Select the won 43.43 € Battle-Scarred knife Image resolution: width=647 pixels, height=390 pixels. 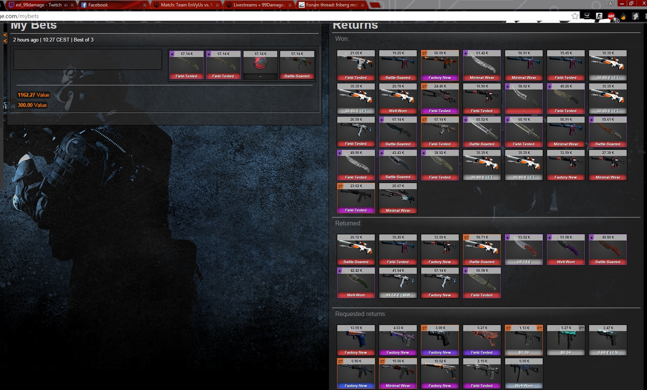398,165
